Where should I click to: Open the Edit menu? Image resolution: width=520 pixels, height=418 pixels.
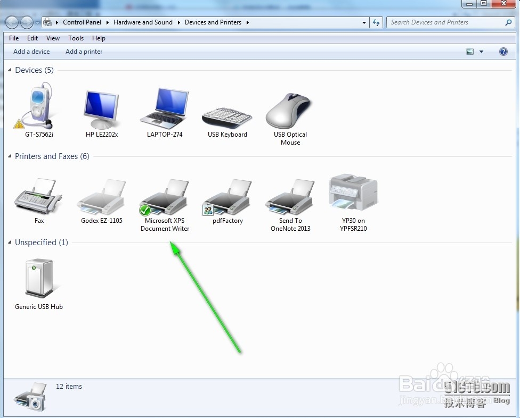pyautogui.click(x=32, y=38)
